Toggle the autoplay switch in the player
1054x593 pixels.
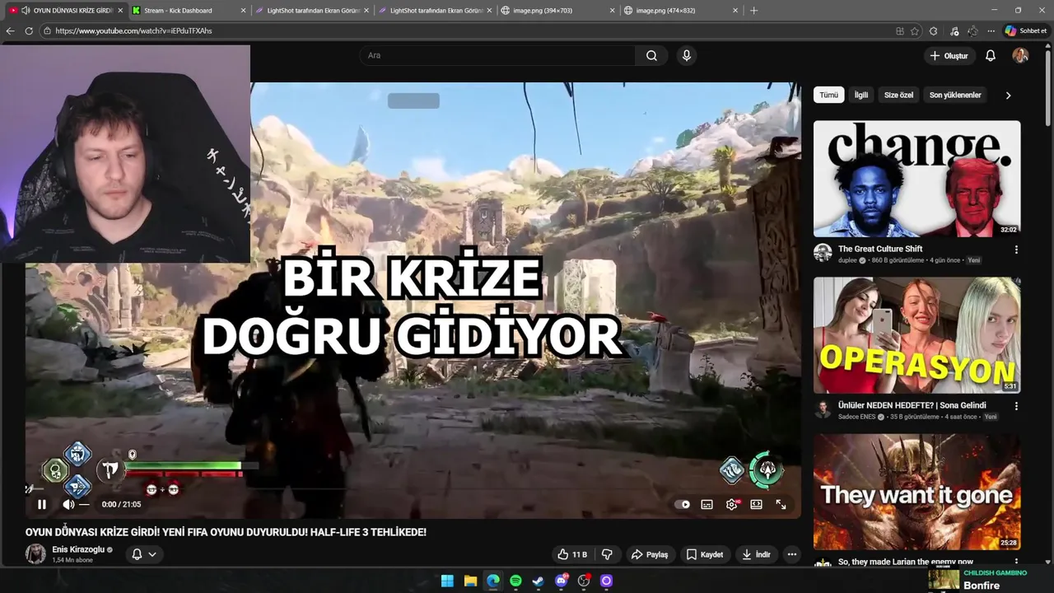683,504
